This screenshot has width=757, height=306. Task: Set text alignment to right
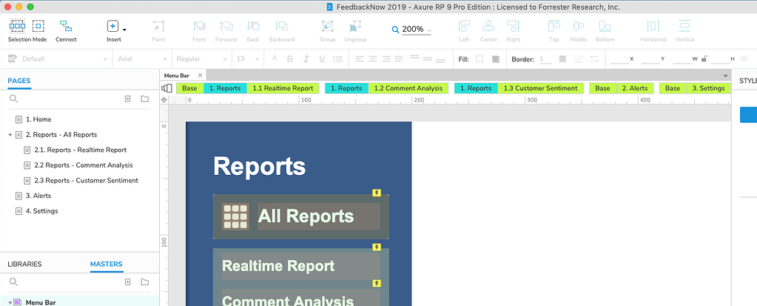coord(386,59)
